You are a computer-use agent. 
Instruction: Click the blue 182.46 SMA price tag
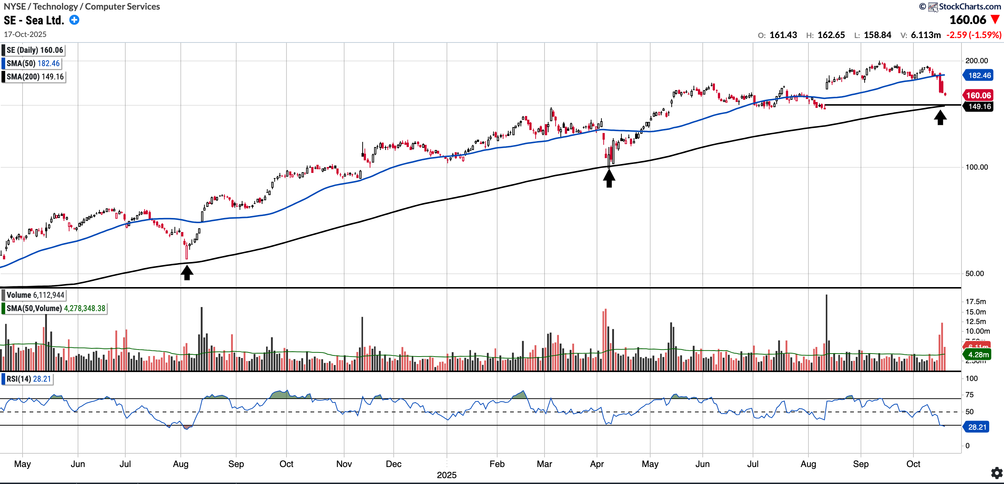point(978,75)
